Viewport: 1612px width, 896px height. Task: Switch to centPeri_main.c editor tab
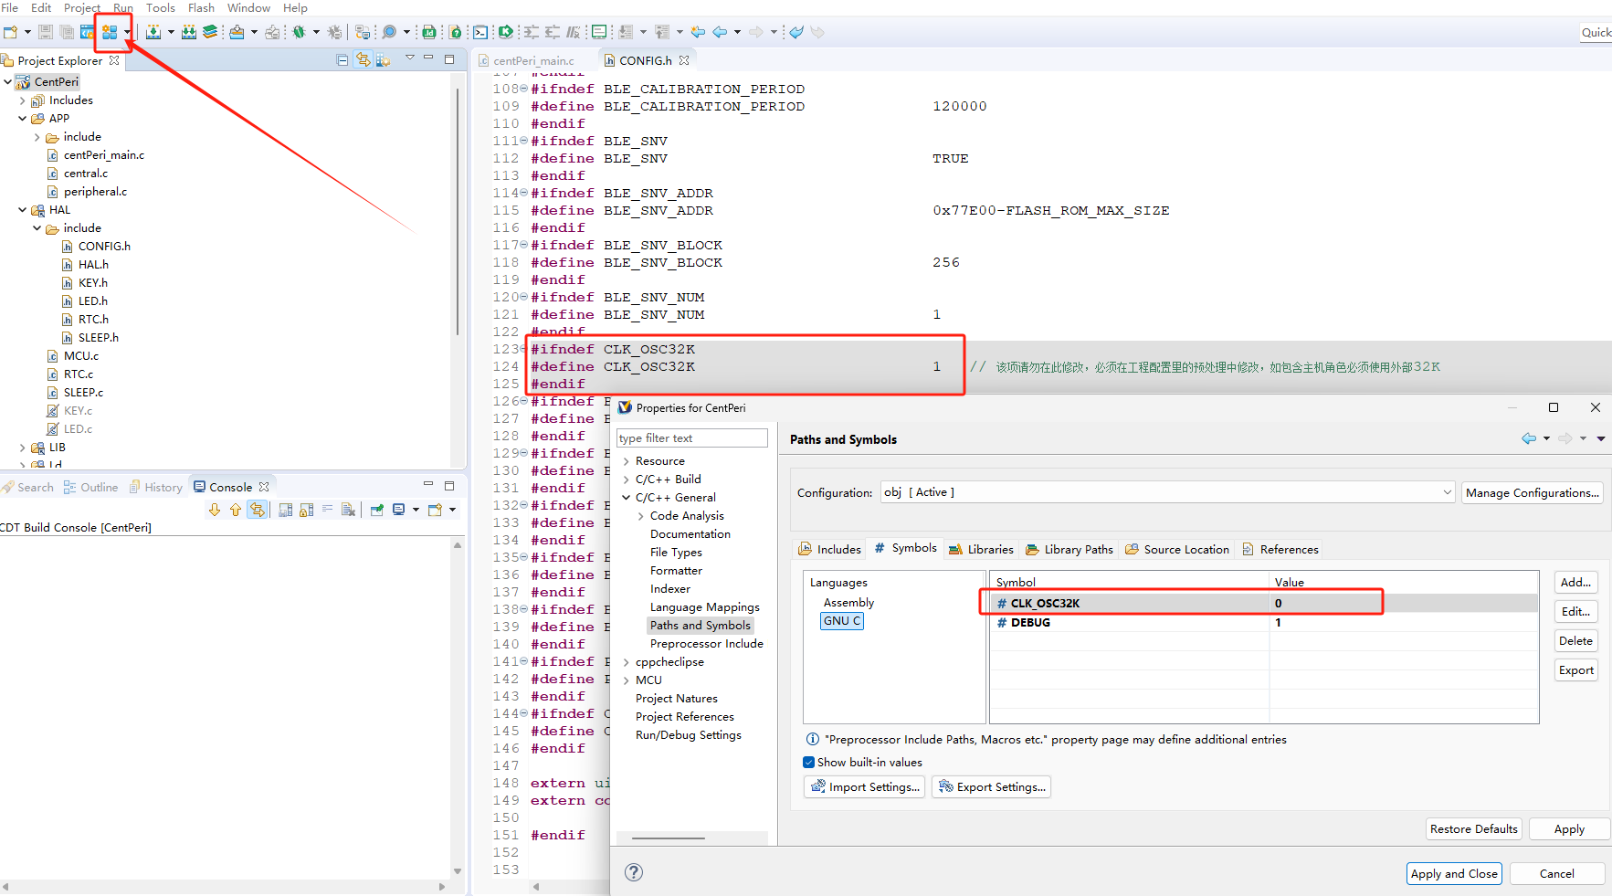click(x=534, y=60)
